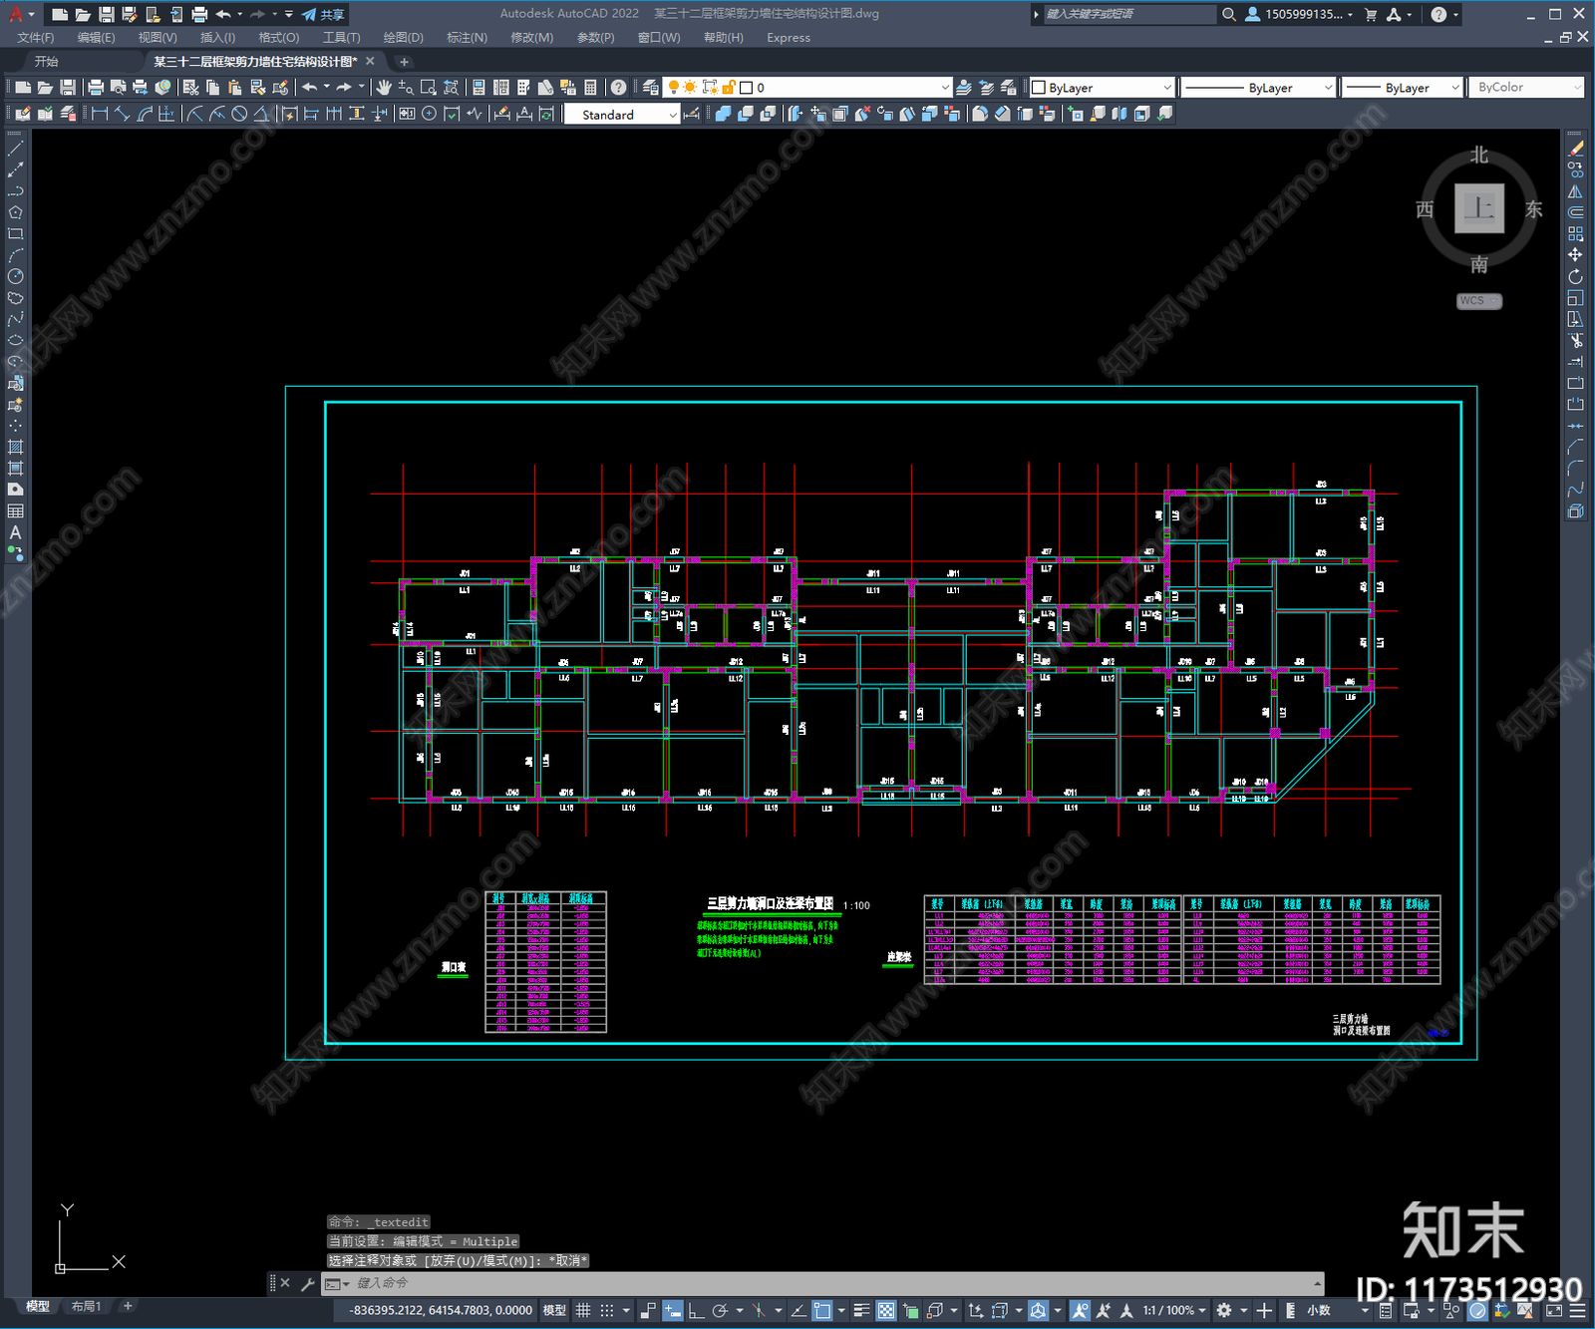Click the Undo arrow in standard toolbar
1595x1329 pixels.
tap(310, 88)
